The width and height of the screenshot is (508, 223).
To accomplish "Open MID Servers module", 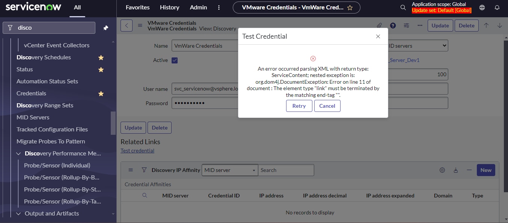I will point(33,118).
